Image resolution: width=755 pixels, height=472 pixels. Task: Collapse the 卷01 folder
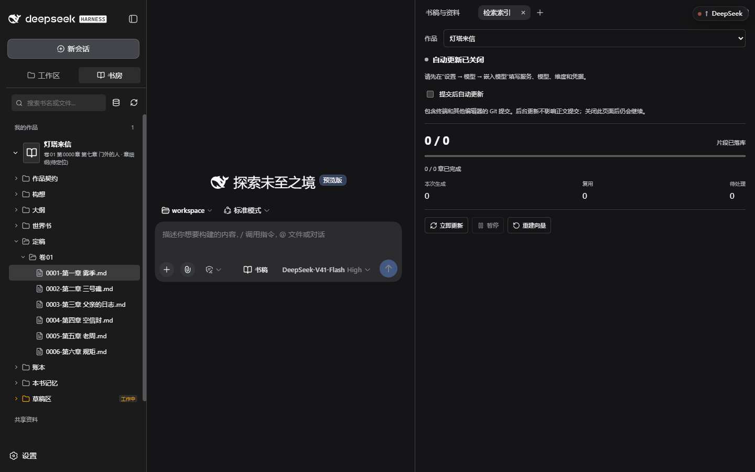coord(74,257)
